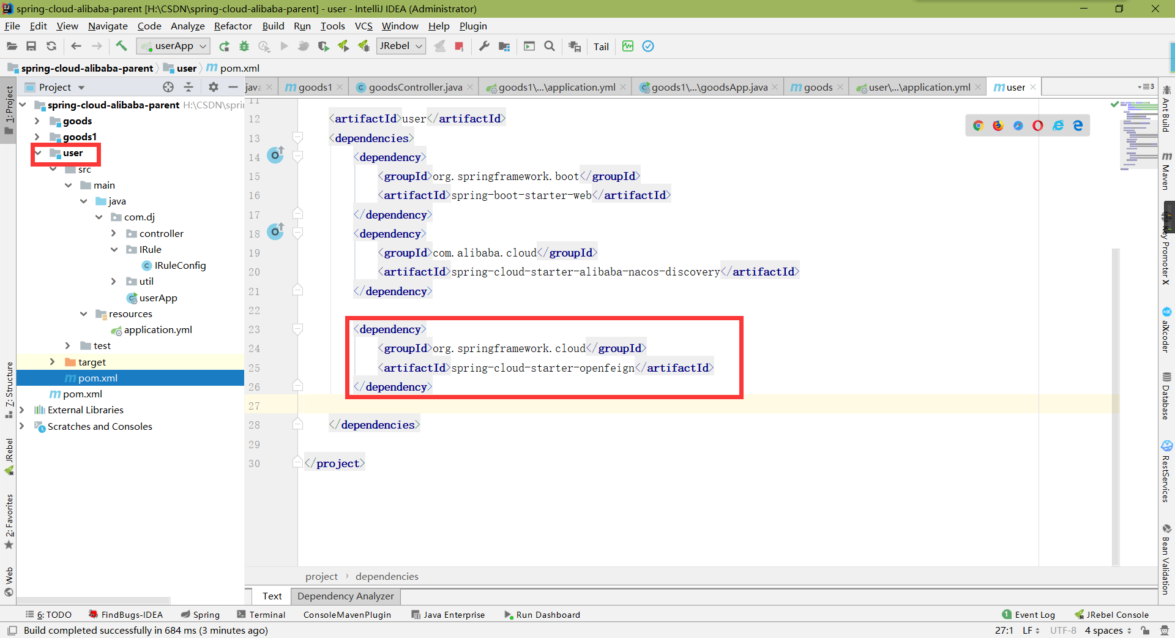
Task: Hide the Project panel with minus icon
Action: (x=233, y=87)
